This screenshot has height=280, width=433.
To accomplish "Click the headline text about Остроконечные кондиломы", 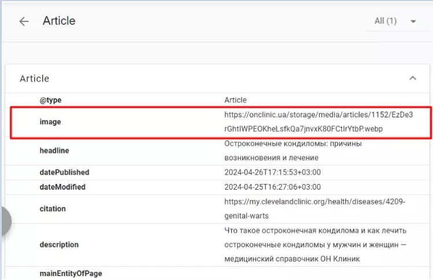I will [293, 150].
